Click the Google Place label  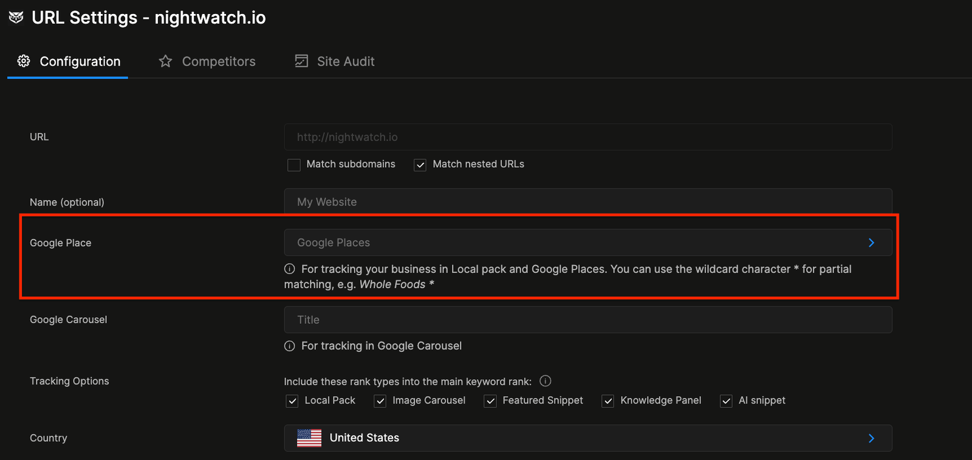[61, 242]
